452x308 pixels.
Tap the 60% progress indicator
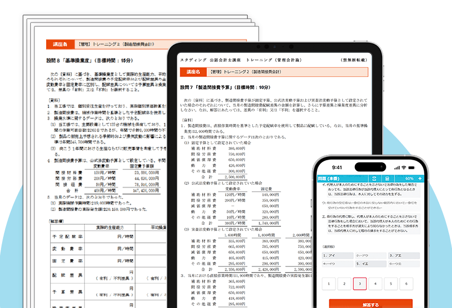[x=409, y=179]
